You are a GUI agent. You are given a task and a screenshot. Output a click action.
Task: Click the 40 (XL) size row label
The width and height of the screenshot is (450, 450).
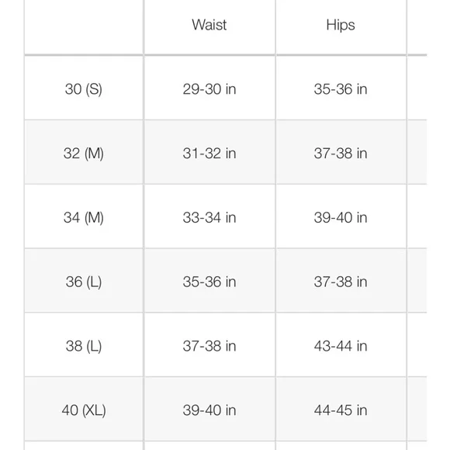point(84,410)
